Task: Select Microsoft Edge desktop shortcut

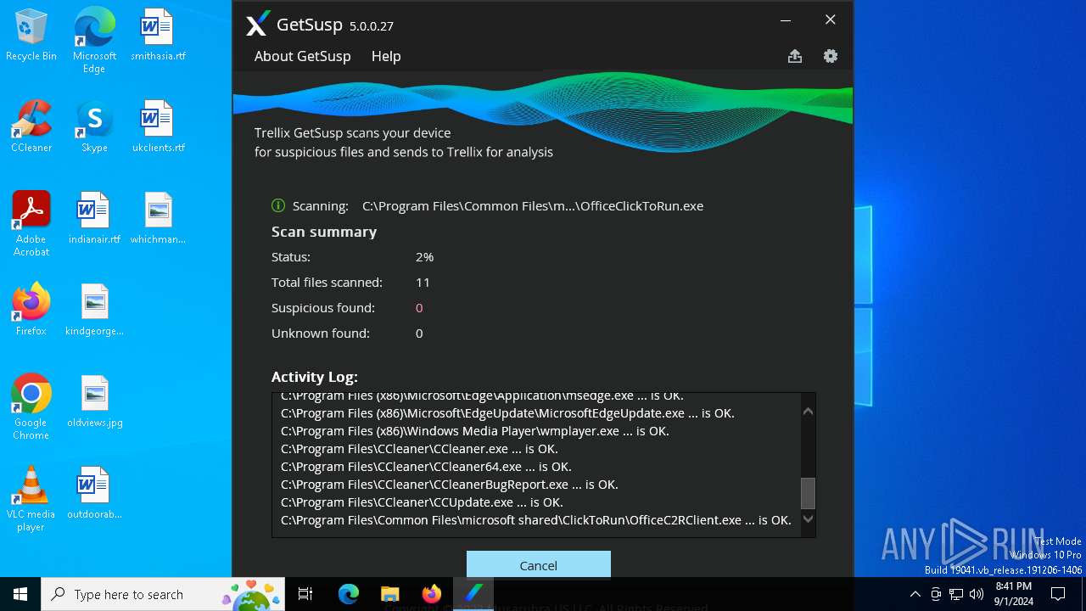Action: coord(94,41)
